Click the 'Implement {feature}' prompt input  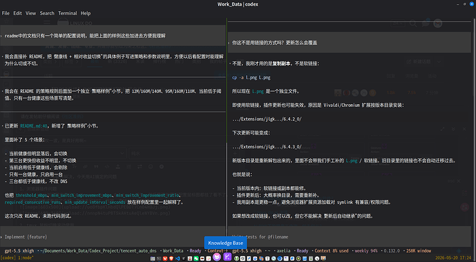coord(112,236)
